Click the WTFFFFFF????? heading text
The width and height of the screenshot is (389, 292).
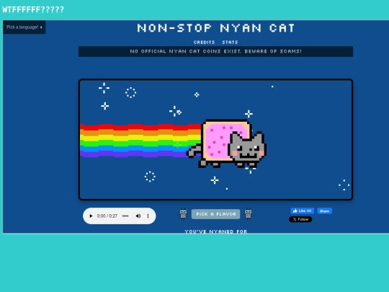coord(33,9)
